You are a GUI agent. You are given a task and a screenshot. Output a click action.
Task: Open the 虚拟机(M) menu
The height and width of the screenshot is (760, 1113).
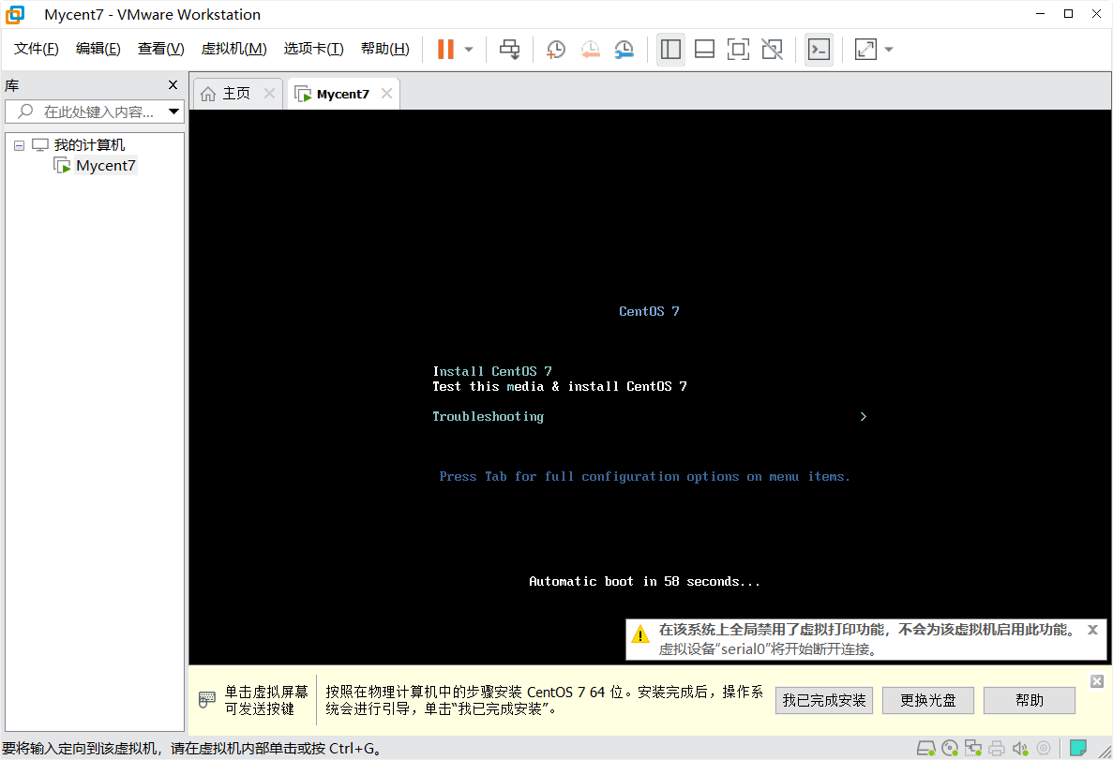(233, 49)
